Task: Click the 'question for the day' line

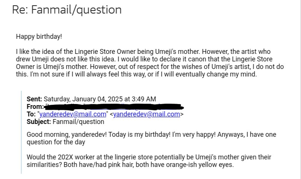Action: pyautogui.click(x=52, y=142)
